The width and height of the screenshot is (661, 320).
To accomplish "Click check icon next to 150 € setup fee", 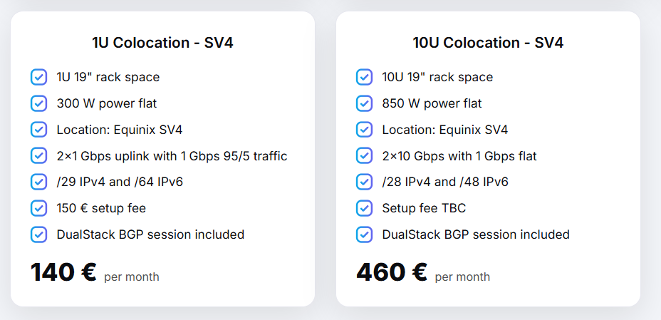I will [39, 208].
